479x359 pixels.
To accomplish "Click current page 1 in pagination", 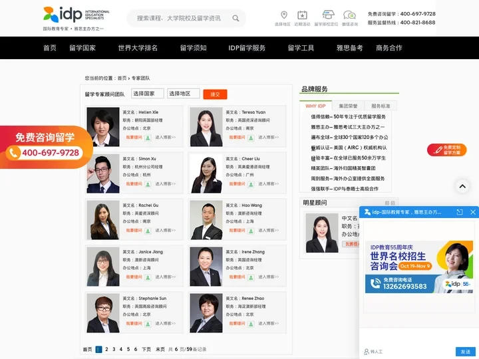I will 98,349.
